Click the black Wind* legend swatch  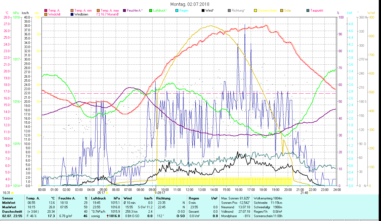203,10
